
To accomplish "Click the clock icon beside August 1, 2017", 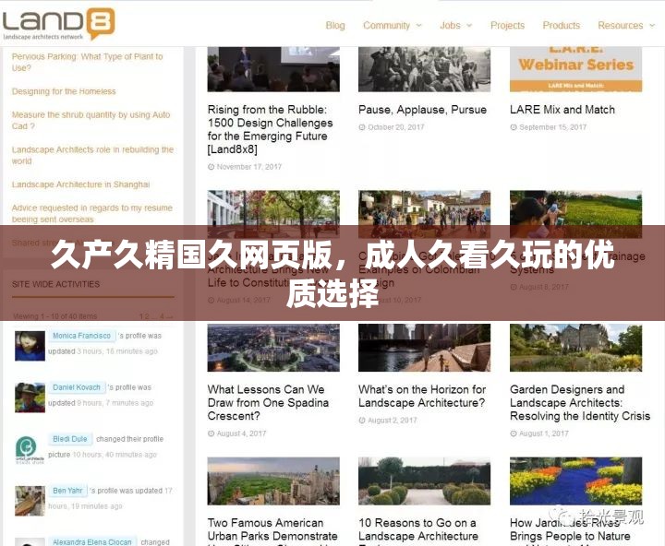I will [x=514, y=433].
